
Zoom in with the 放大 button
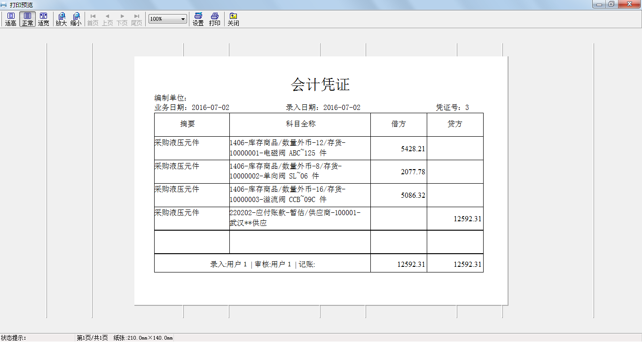[x=62, y=19]
